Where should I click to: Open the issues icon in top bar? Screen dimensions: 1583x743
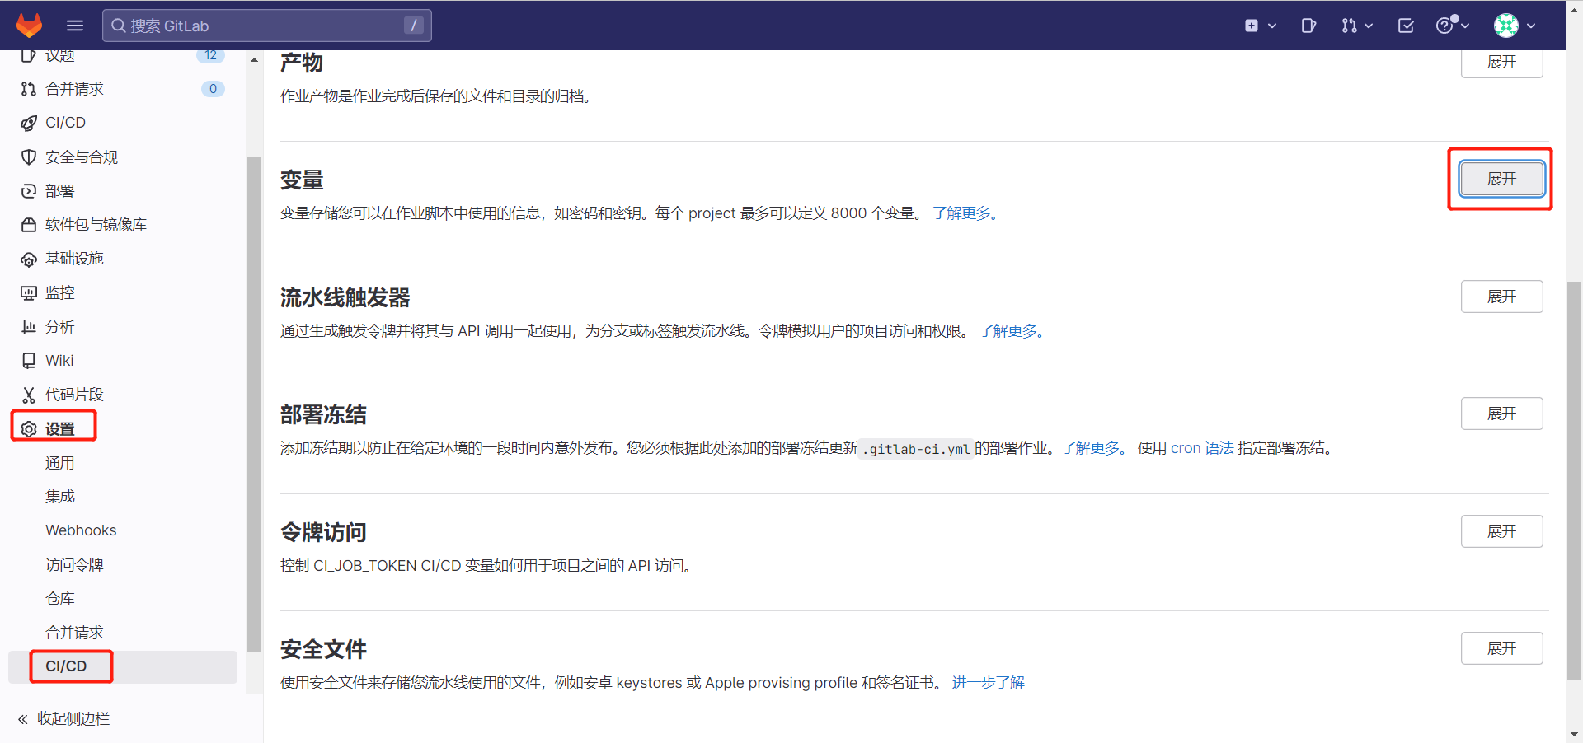click(1308, 26)
